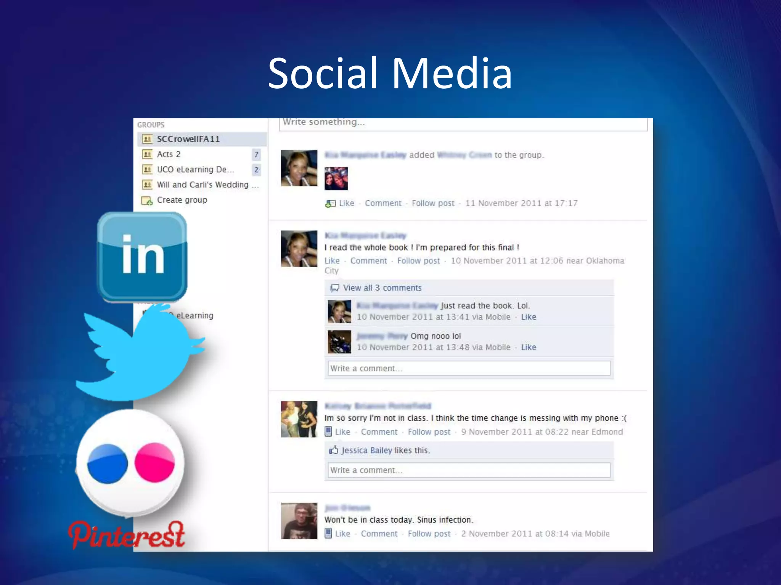
Task: Comment on the 'read the whole book' post
Action: tap(368, 261)
